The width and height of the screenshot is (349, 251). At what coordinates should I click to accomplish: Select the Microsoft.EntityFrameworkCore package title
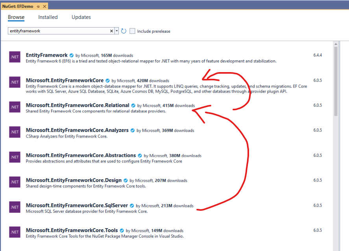pyautogui.click(x=65, y=80)
